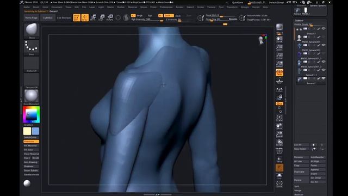Open the Alpha Off selector
This screenshot has height=196, width=348.
[32, 63]
